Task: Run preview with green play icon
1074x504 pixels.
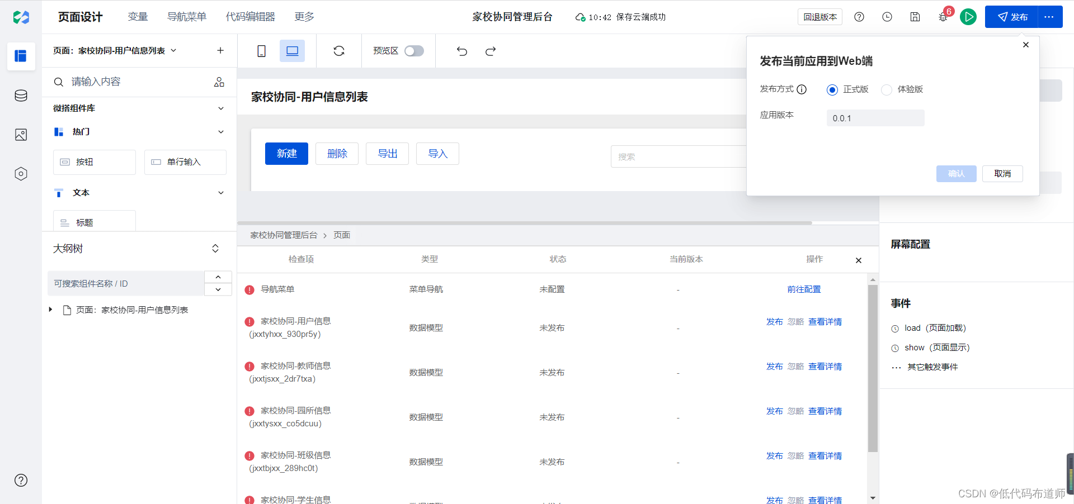Action: [968, 17]
